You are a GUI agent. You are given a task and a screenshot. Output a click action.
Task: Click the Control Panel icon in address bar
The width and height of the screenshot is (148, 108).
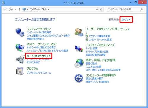[x=24, y=9]
